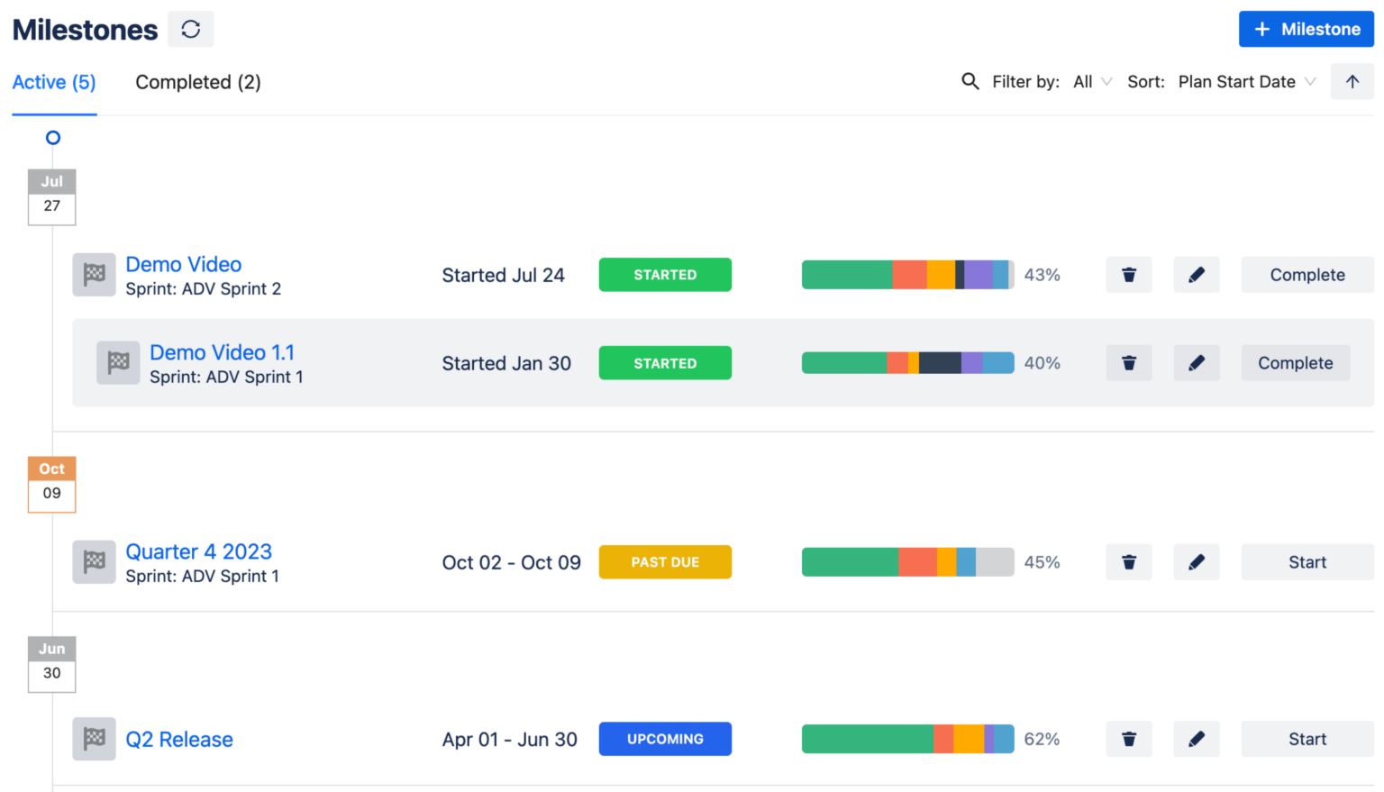Screen dimensions: 1384x792
Task: Delete the Quarter 4 2023 milestone
Action: tap(1129, 561)
